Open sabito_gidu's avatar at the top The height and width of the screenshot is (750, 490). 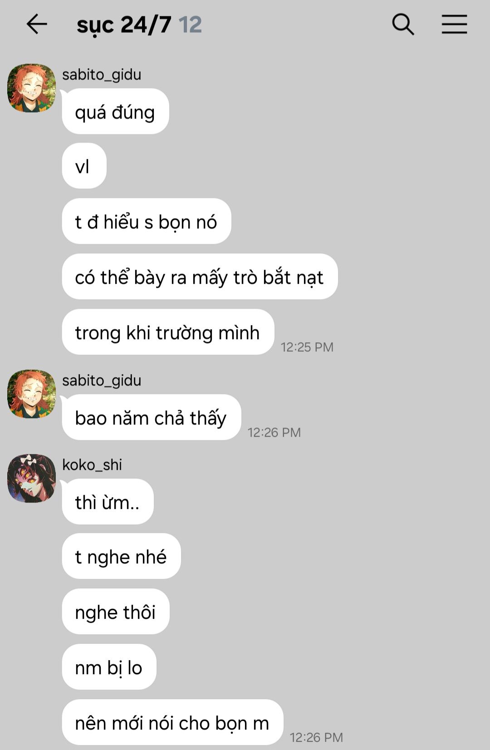pyautogui.click(x=31, y=88)
